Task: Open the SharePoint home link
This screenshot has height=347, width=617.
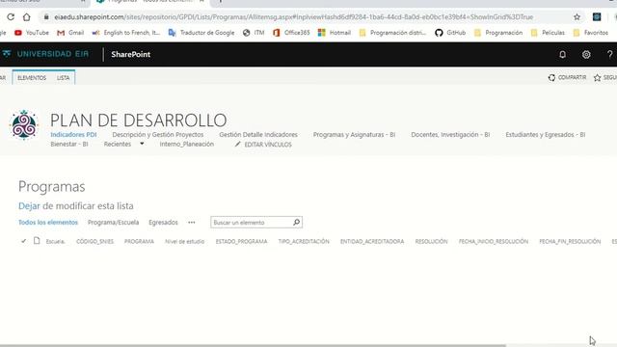Action: [131, 54]
